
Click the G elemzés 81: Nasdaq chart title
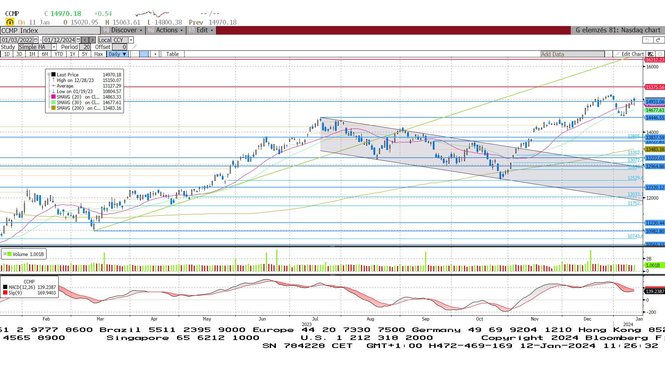click(618, 30)
